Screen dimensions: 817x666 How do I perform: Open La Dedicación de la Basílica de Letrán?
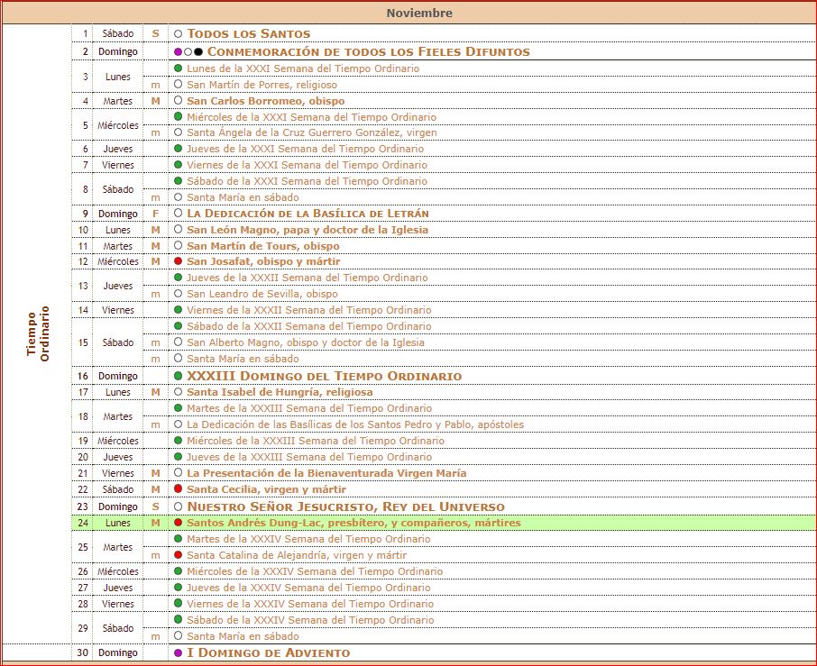(308, 214)
